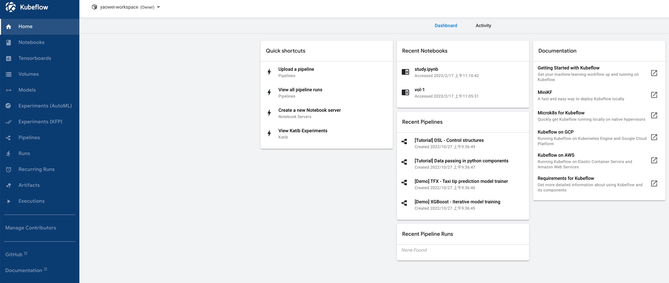Click lightning icon beside View all pipeline runs
Viewport: 669px width, 283px height.
(269, 92)
